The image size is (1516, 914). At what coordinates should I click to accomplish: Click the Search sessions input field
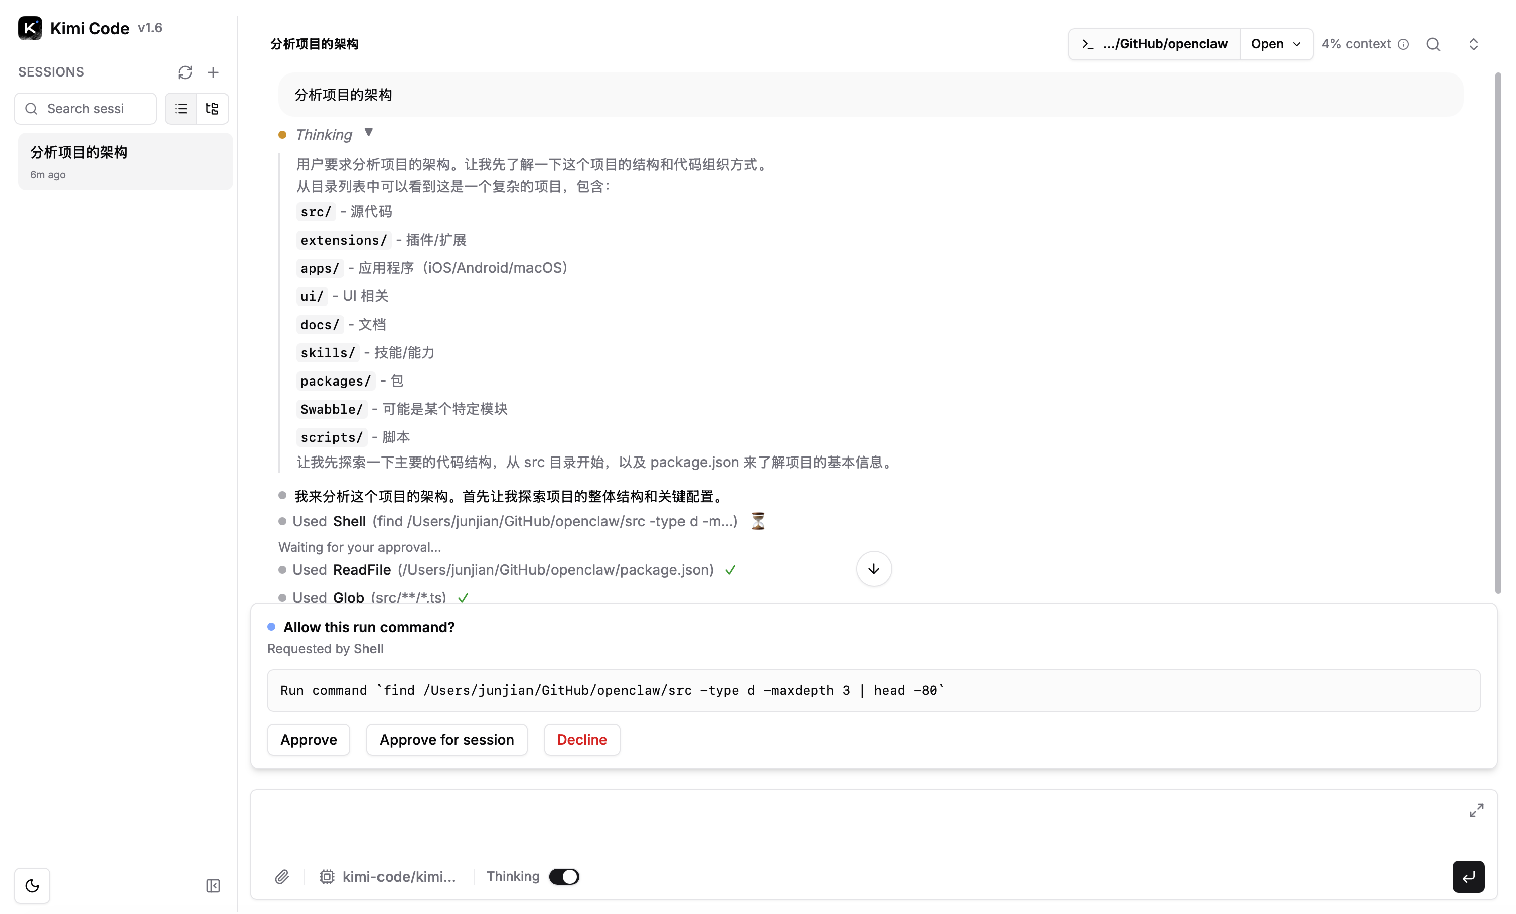pyautogui.click(x=86, y=109)
